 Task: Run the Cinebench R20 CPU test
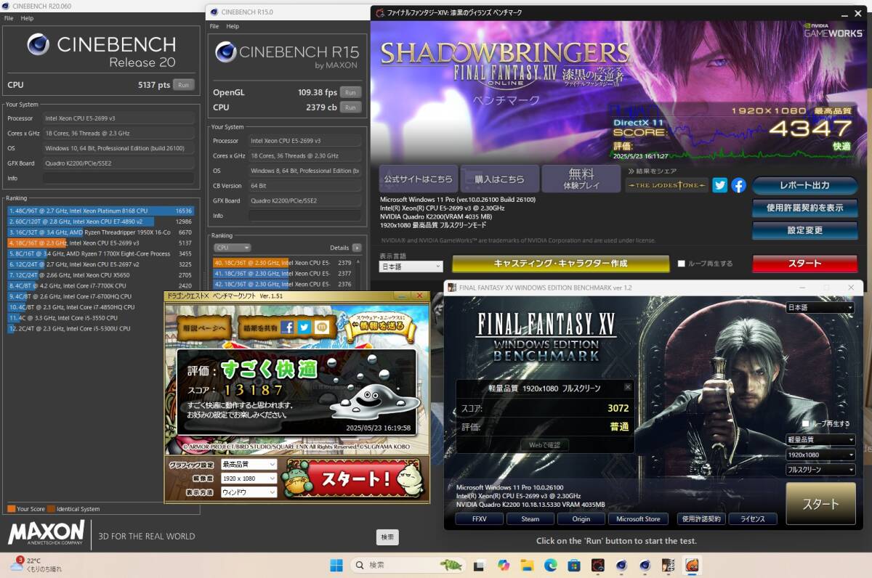[x=184, y=85]
